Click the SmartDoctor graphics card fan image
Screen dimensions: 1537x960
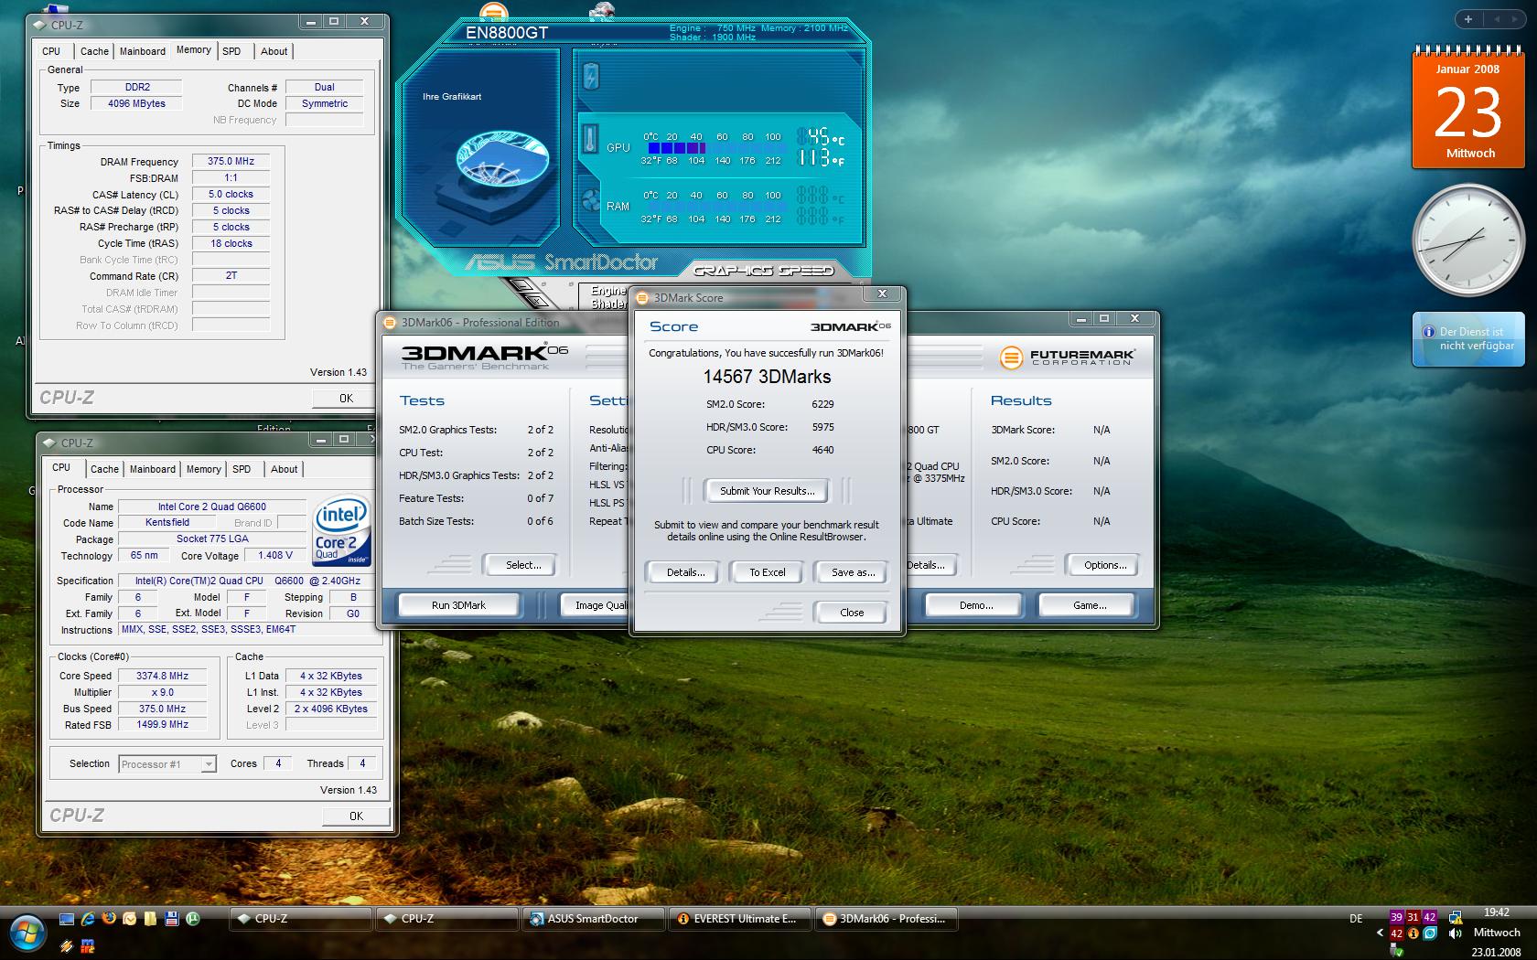coord(502,161)
